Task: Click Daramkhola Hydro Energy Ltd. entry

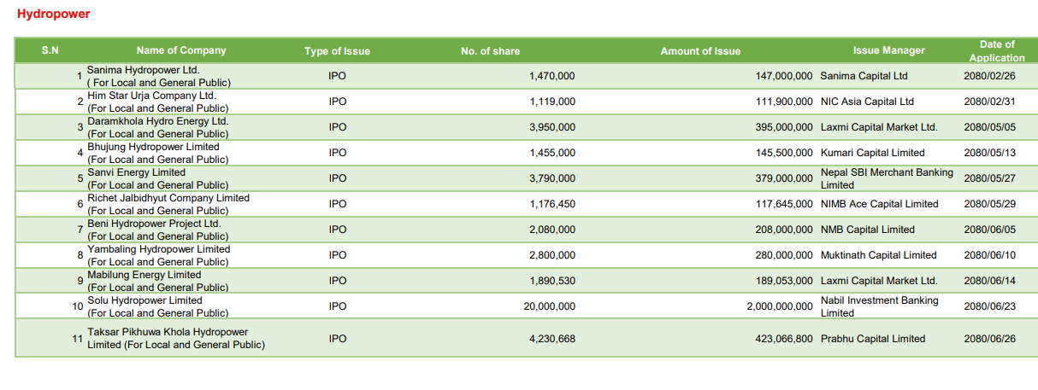Action: click(x=158, y=121)
